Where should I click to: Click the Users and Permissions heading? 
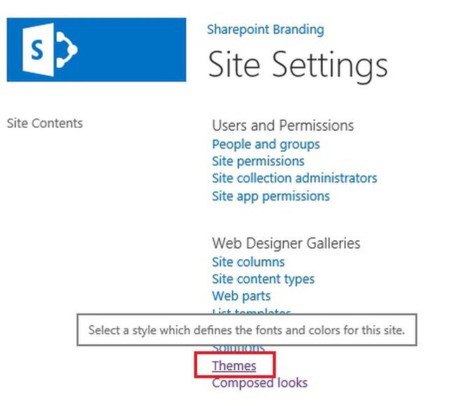pyautogui.click(x=283, y=126)
